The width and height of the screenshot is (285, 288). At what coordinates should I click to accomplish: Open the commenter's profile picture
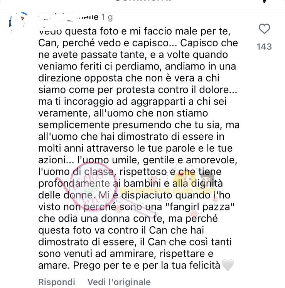tap(19, 23)
